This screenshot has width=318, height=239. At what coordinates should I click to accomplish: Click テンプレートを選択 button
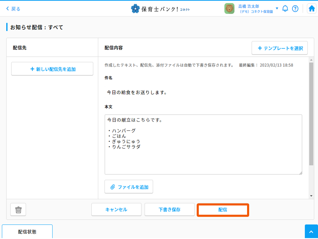tap(280, 48)
